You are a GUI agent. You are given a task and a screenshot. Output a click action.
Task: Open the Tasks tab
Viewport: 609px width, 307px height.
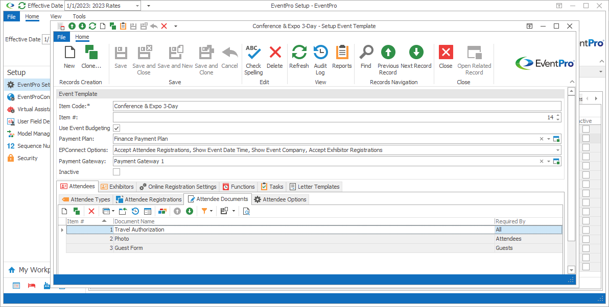[272, 187]
